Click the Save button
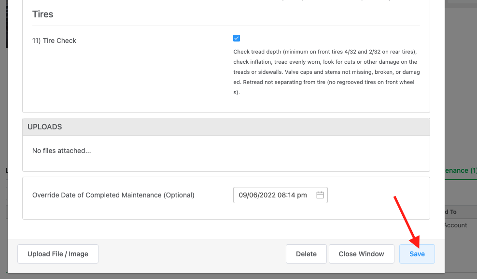 click(x=417, y=253)
